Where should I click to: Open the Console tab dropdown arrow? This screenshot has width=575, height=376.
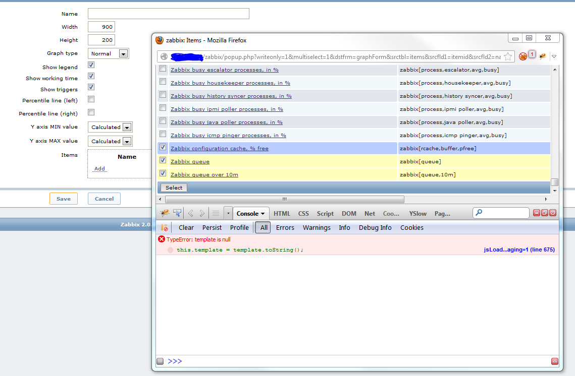263,214
